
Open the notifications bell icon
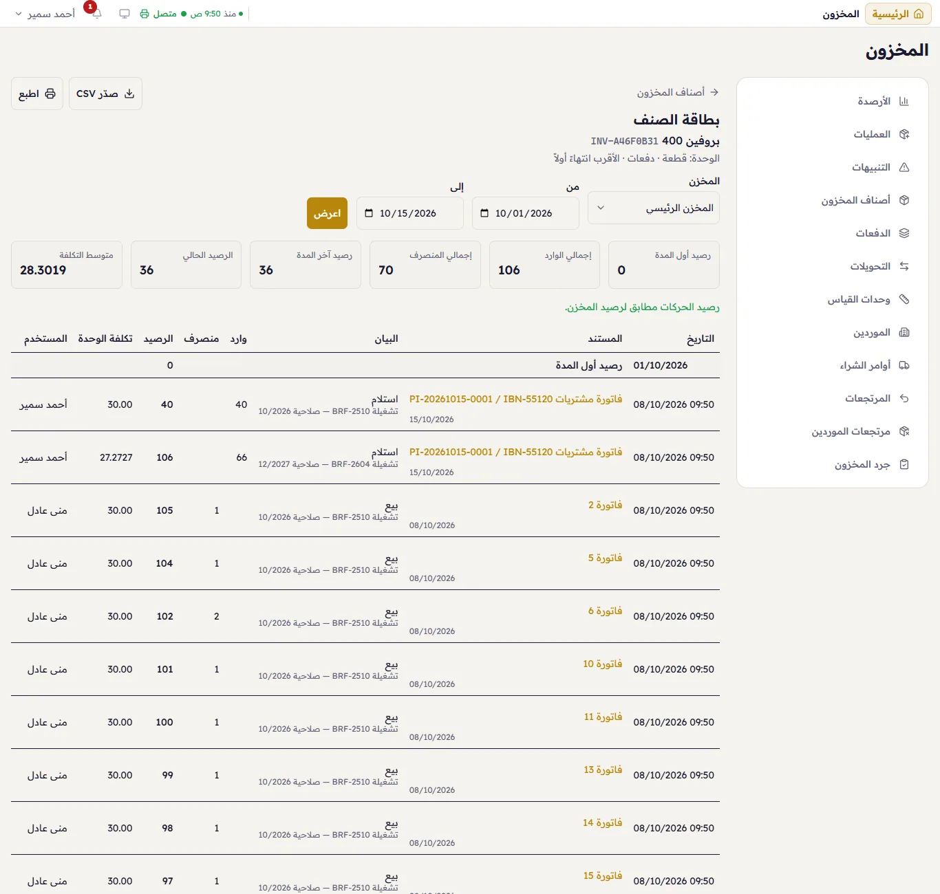[x=97, y=14]
